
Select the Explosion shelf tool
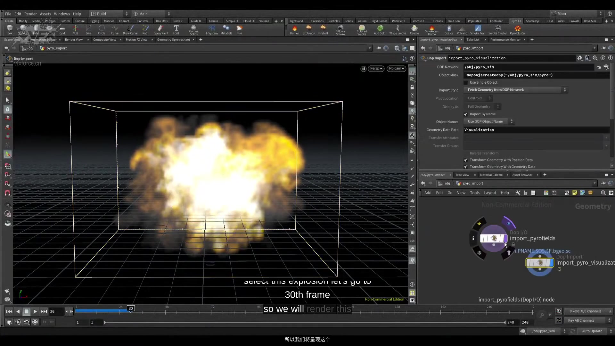point(308,29)
